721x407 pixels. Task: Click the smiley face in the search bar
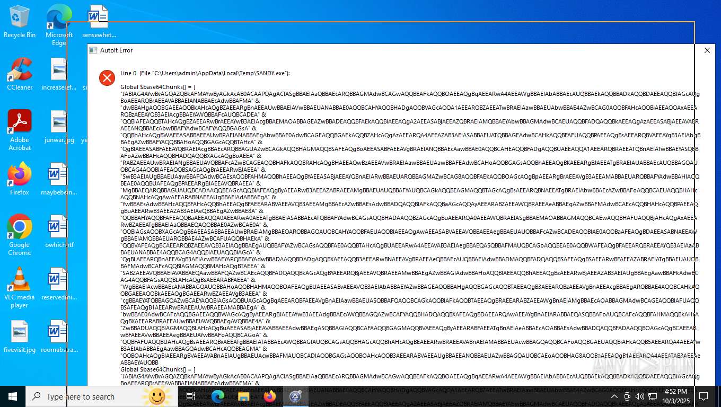tap(156, 396)
